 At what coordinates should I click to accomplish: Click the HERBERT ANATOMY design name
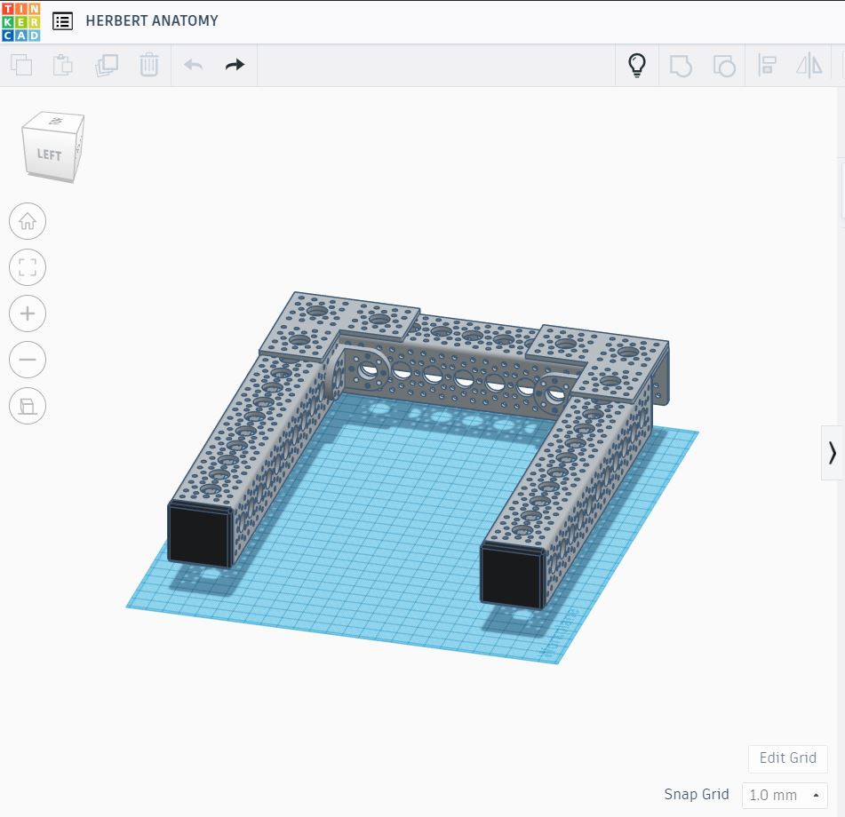click(x=152, y=20)
